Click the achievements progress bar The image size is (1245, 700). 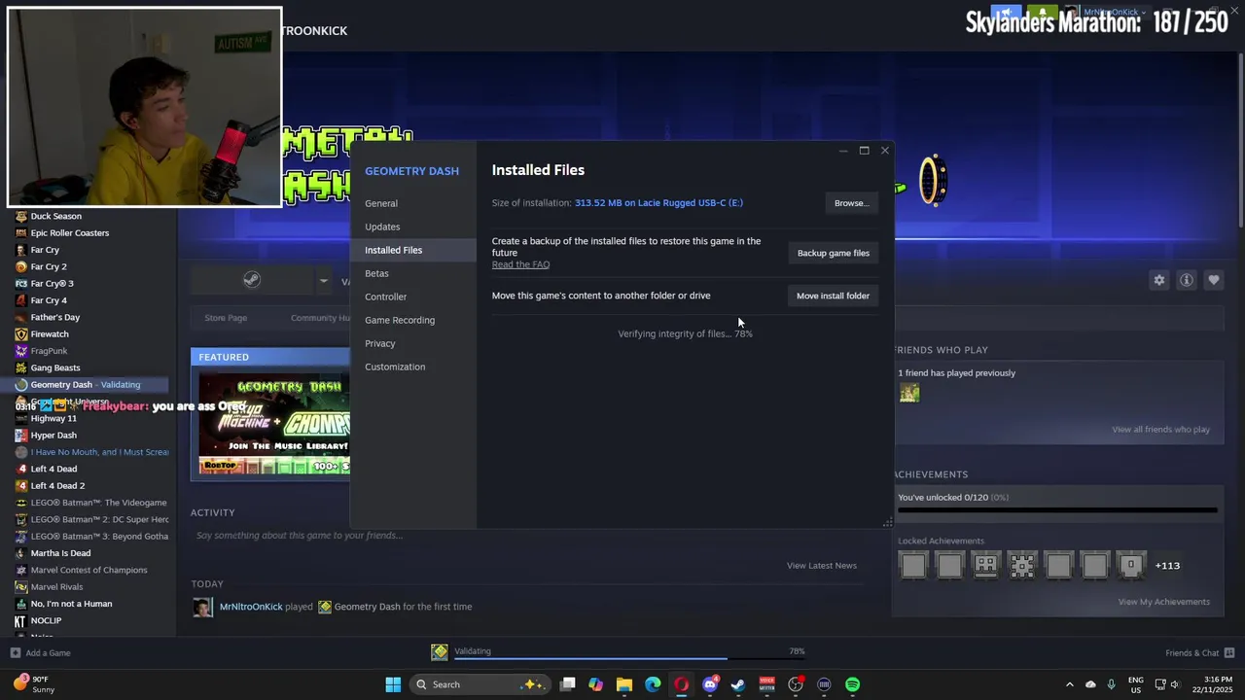tap(1057, 509)
